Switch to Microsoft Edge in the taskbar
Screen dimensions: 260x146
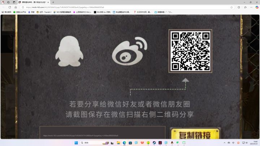(124, 143)
